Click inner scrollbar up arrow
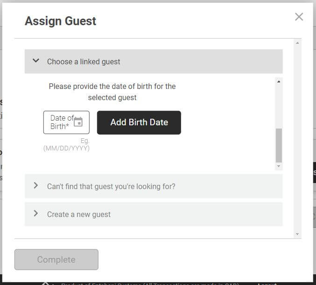Image resolution: width=316 pixels, height=285 pixels. point(279,81)
